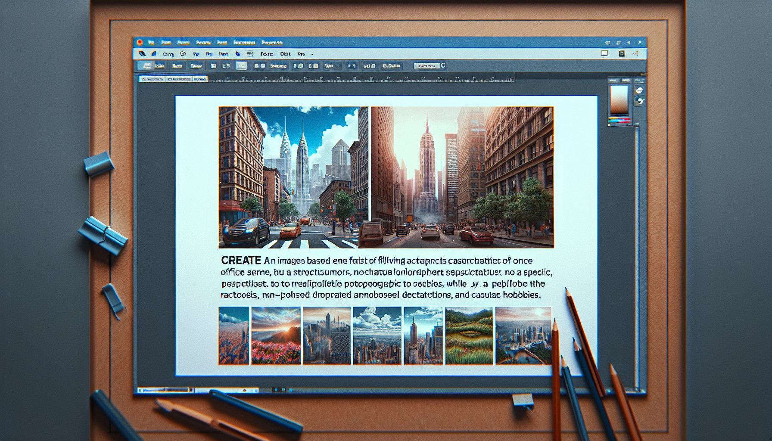Toggle the dark square view icon
Viewport: 772px width, 441px height.
pyautogui.click(x=621, y=53)
